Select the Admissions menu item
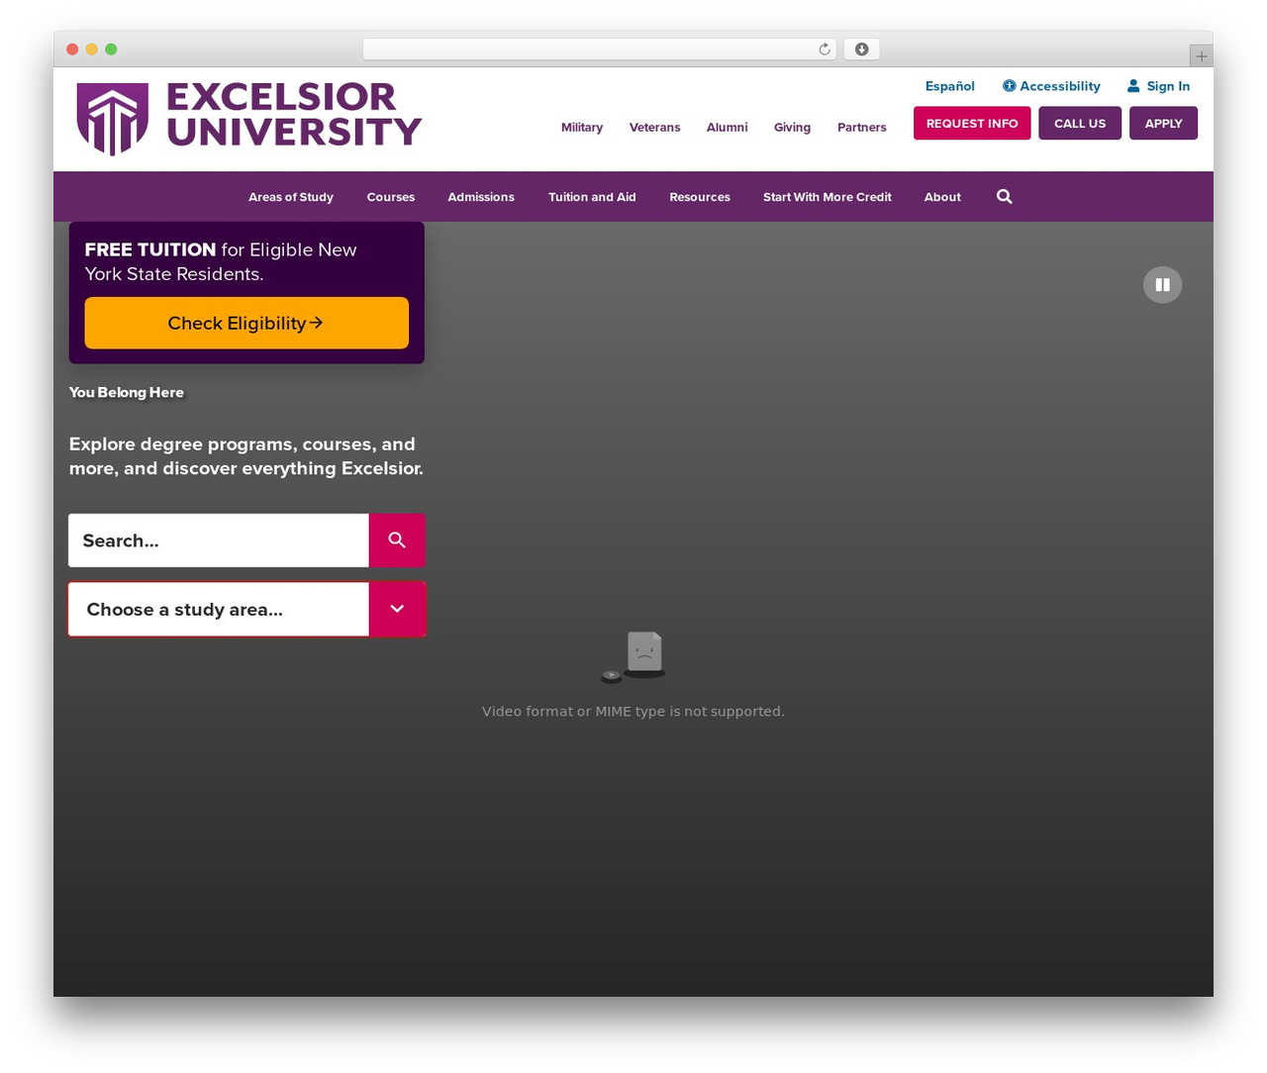1267x1073 pixels. (481, 197)
